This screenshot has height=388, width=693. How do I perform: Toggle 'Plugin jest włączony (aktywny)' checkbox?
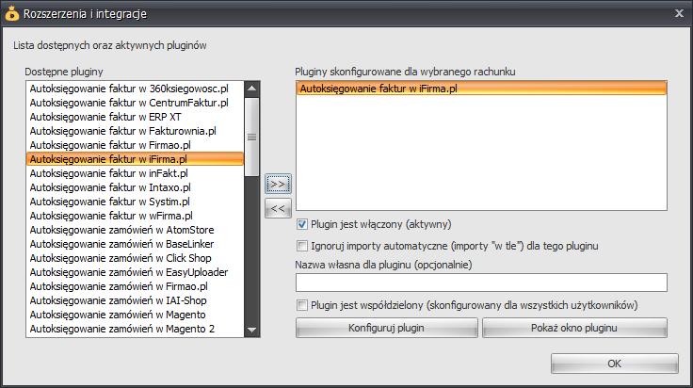click(302, 224)
